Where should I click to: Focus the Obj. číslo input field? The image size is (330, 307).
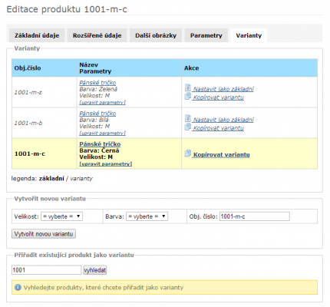pos(255,216)
